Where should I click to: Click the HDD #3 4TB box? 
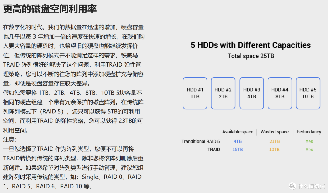coord(251,93)
